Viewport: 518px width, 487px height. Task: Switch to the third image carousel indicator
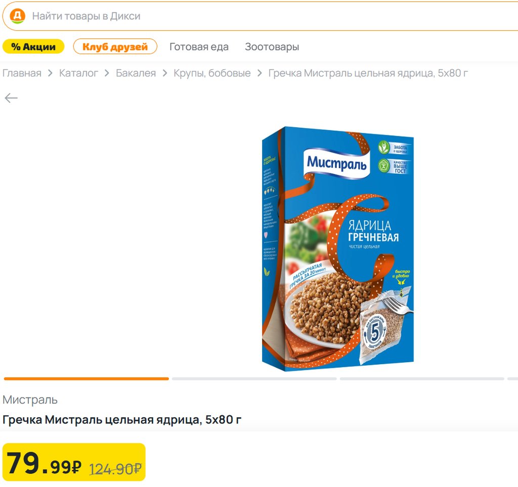pos(422,378)
